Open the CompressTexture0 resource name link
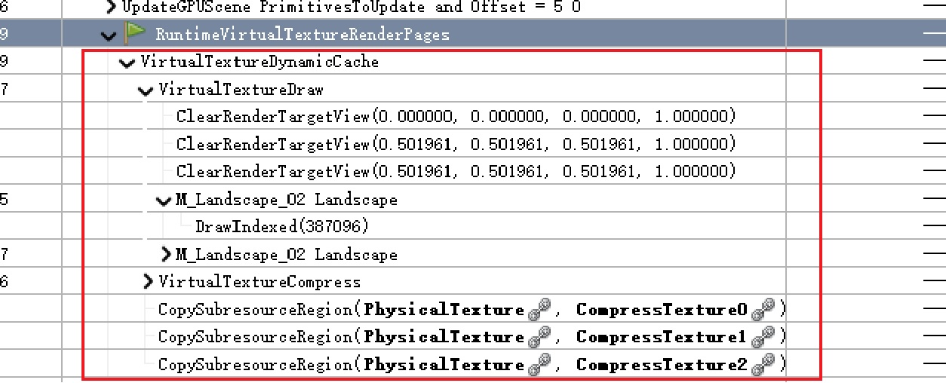The width and height of the screenshot is (946, 383). click(662, 309)
